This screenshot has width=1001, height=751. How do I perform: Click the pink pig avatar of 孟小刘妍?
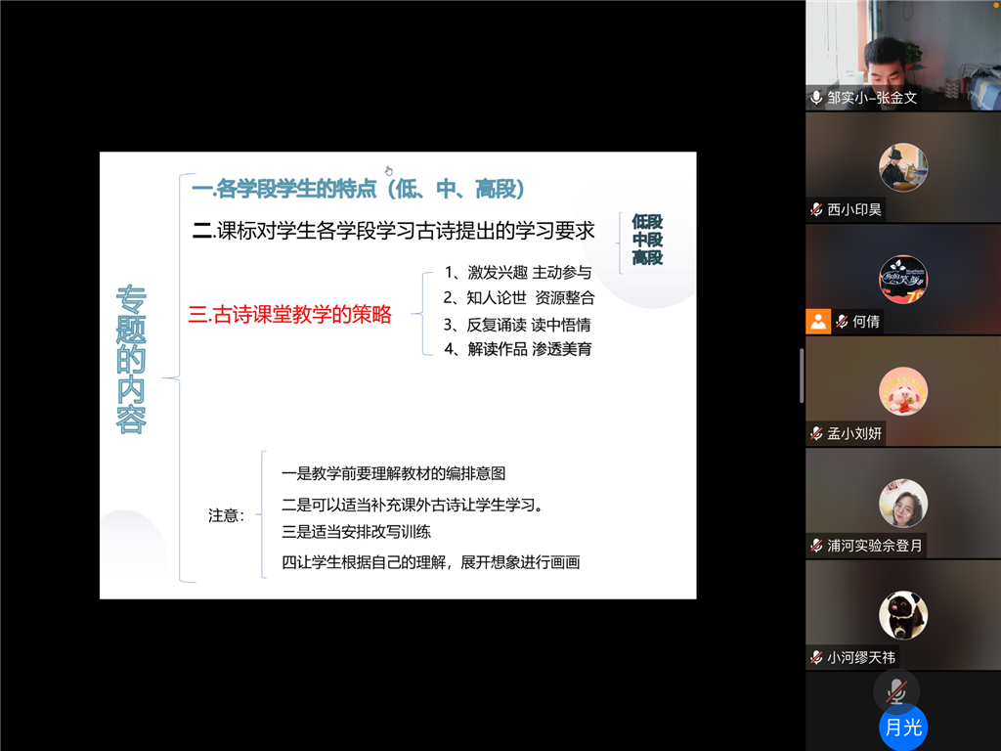[x=902, y=391]
